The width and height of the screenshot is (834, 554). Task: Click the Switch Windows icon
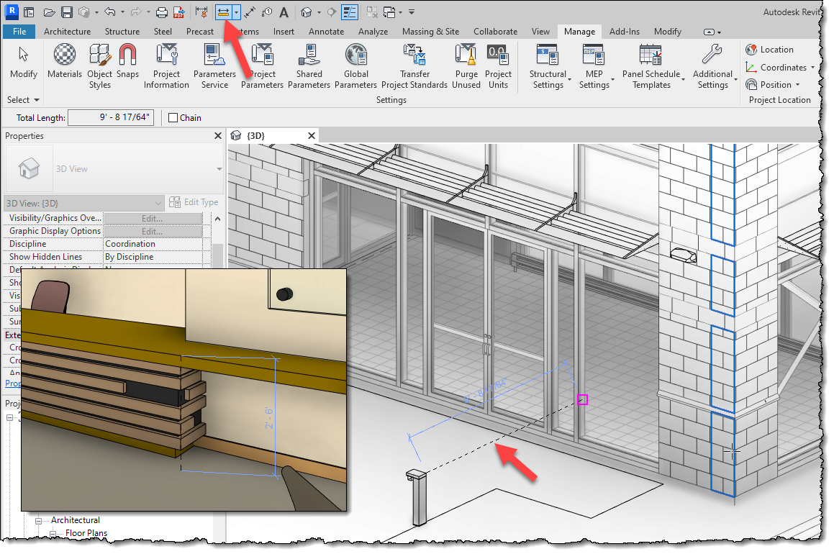click(389, 12)
